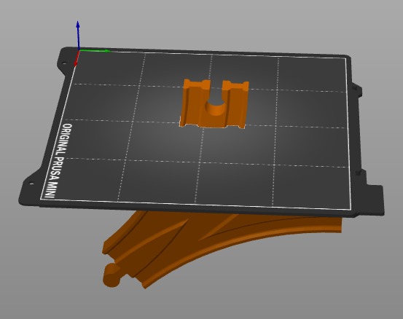Screen dimensions: 403x319
Task: Click the empty bottom-right grid cell of the bed
Action: coord(311,186)
